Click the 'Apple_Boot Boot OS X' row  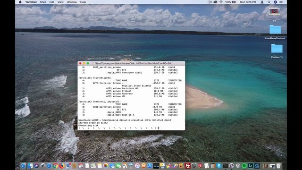click(130, 115)
